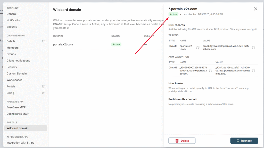This screenshot has width=264, height=148.
Task: Click the Active status badge in table
Action: coord(116,44)
